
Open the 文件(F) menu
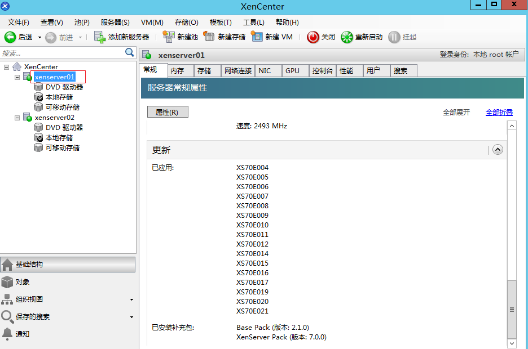19,23
